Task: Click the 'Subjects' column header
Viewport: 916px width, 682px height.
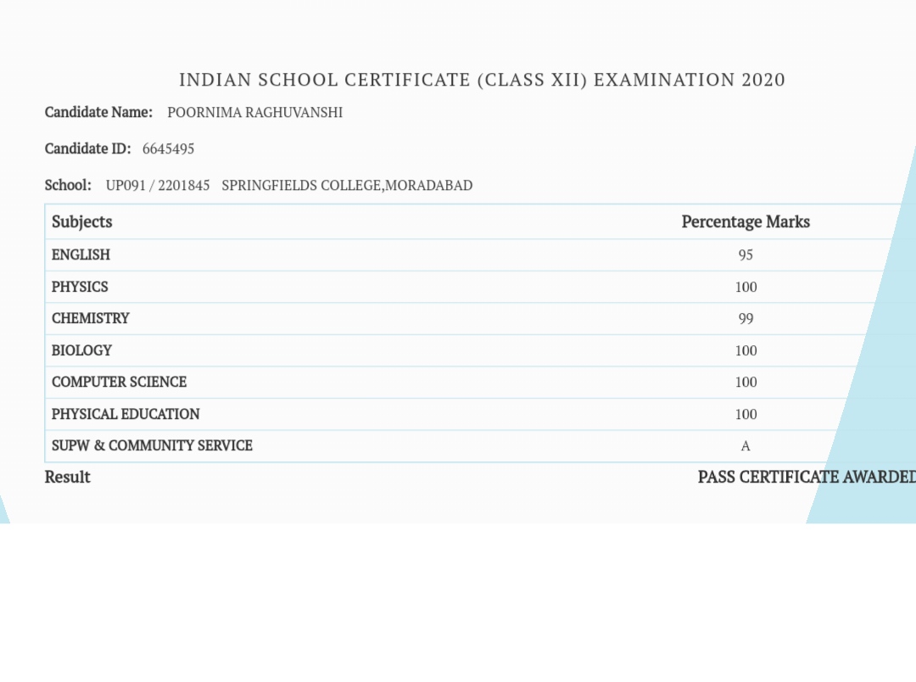Action: click(81, 221)
